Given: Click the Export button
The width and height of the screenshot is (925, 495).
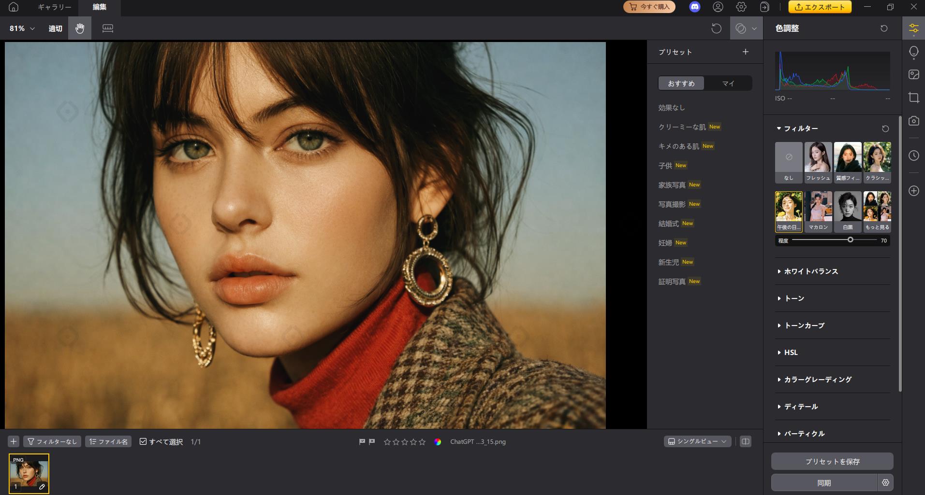Looking at the screenshot, I should [x=820, y=7].
